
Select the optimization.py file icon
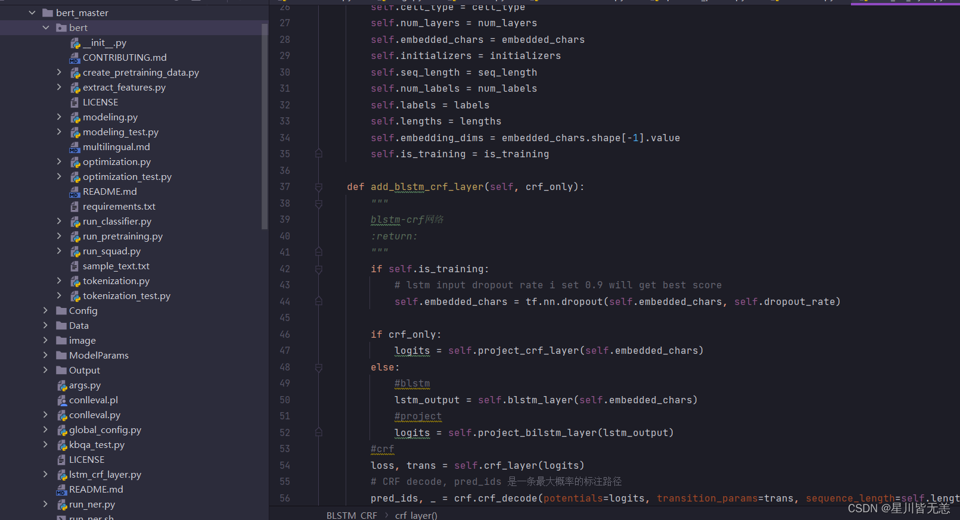pyautogui.click(x=75, y=162)
